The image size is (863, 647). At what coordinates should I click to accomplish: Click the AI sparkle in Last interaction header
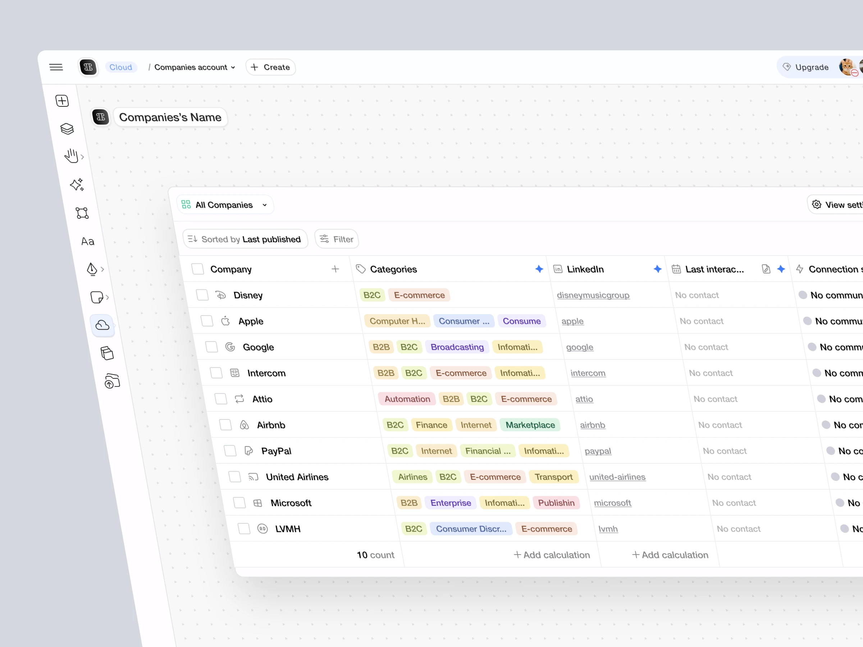[781, 269]
